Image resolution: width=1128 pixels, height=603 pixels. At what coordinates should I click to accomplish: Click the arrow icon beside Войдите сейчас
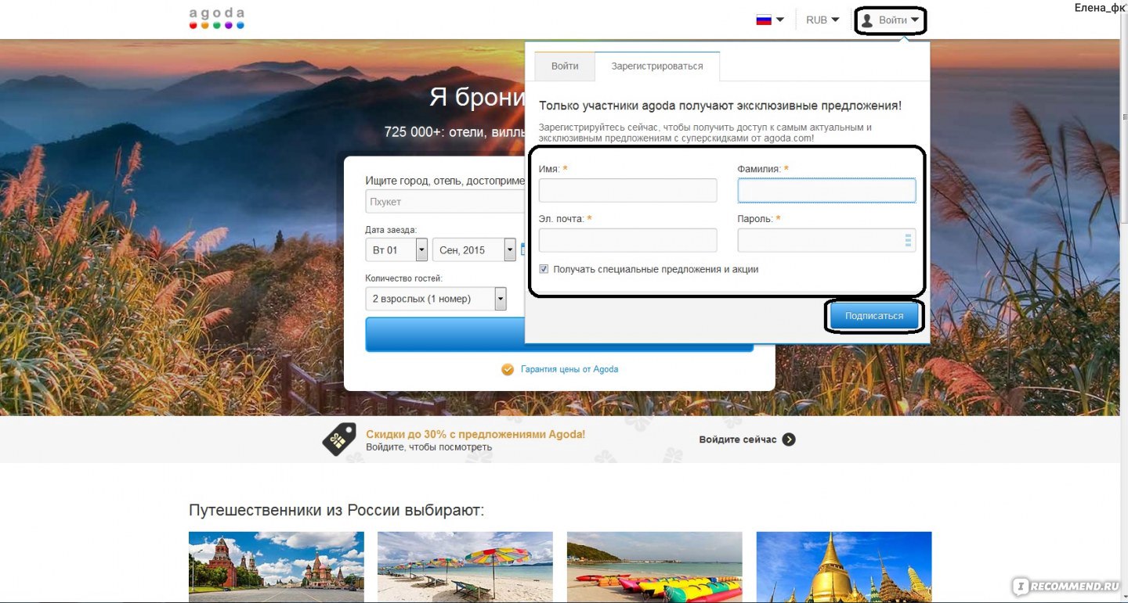click(x=789, y=440)
